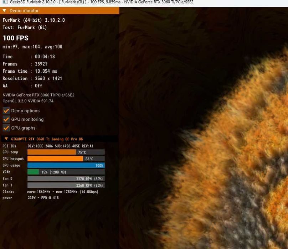Click the fan 0 2270 RPM bar
The height and width of the screenshot is (249, 288).
coord(66,178)
